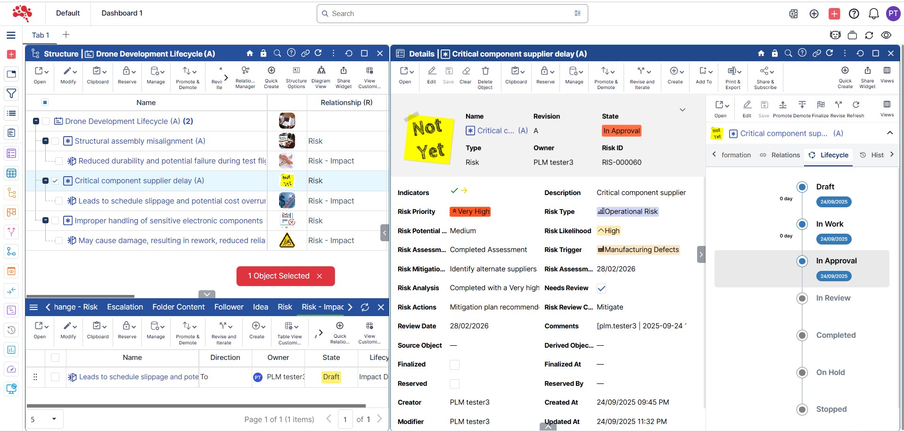The width and height of the screenshot is (904, 432).
Task: Open the notifications bell icon
Action: tap(873, 14)
